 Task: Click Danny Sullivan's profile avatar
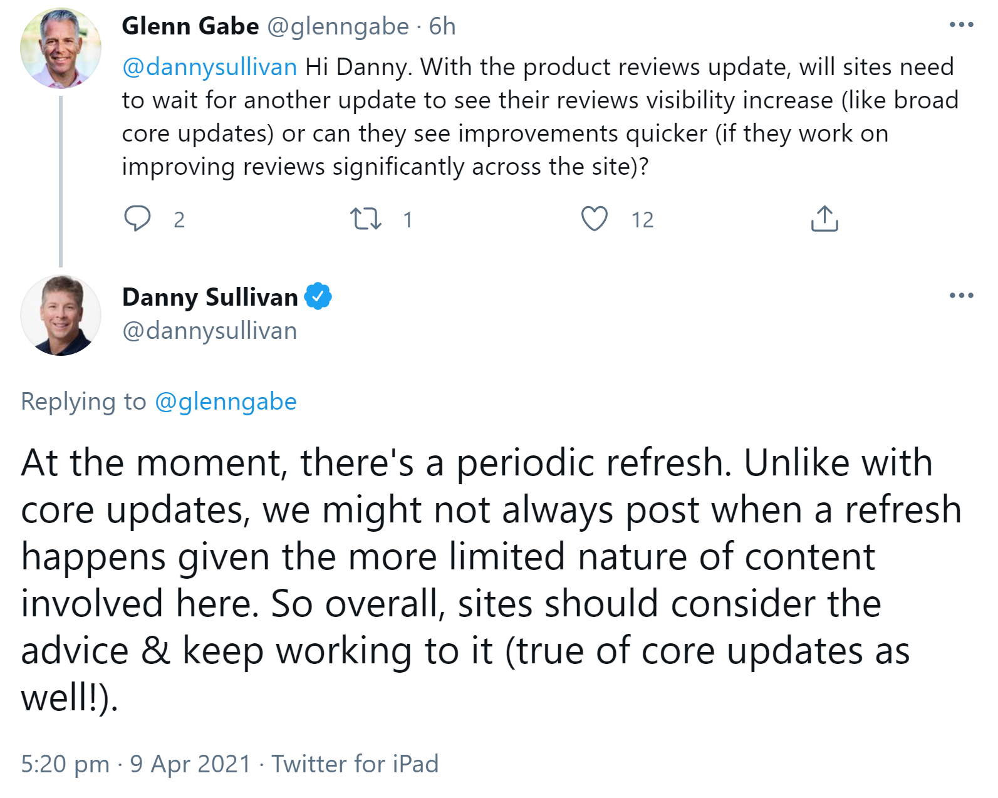(61, 316)
